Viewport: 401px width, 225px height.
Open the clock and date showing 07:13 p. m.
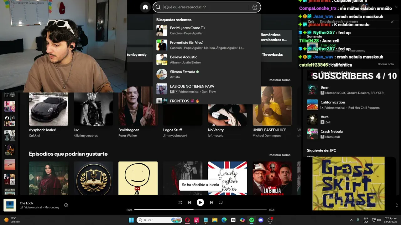pos(391,220)
